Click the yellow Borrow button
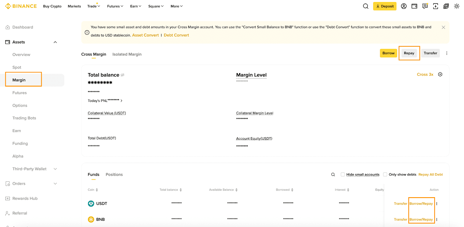 click(388, 53)
